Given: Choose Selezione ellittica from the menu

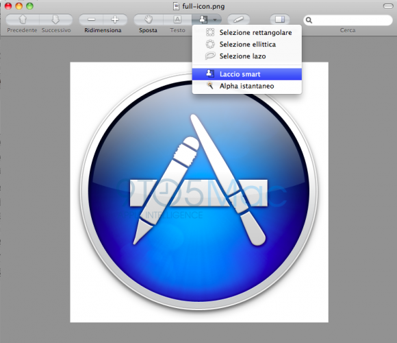Looking at the screenshot, I should [x=247, y=45].
